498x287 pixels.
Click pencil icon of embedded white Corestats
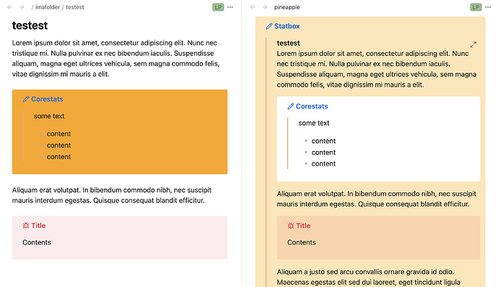tap(291, 106)
